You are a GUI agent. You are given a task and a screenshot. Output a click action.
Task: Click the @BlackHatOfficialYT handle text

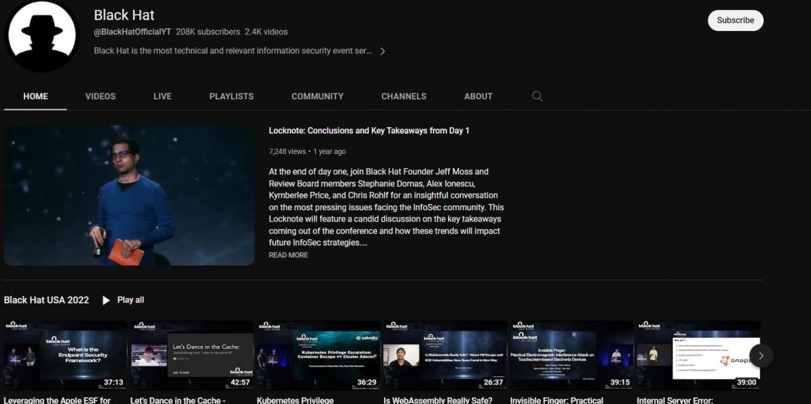pos(132,32)
